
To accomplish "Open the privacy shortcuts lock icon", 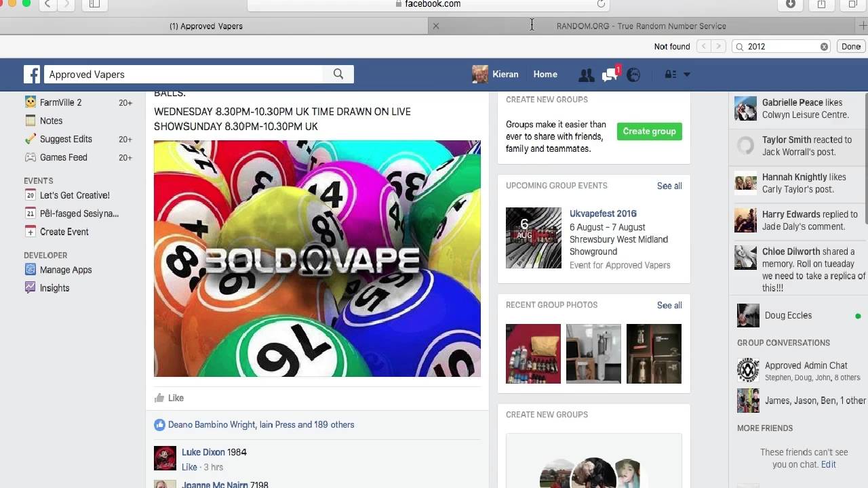I will click(x=671, y=75).
